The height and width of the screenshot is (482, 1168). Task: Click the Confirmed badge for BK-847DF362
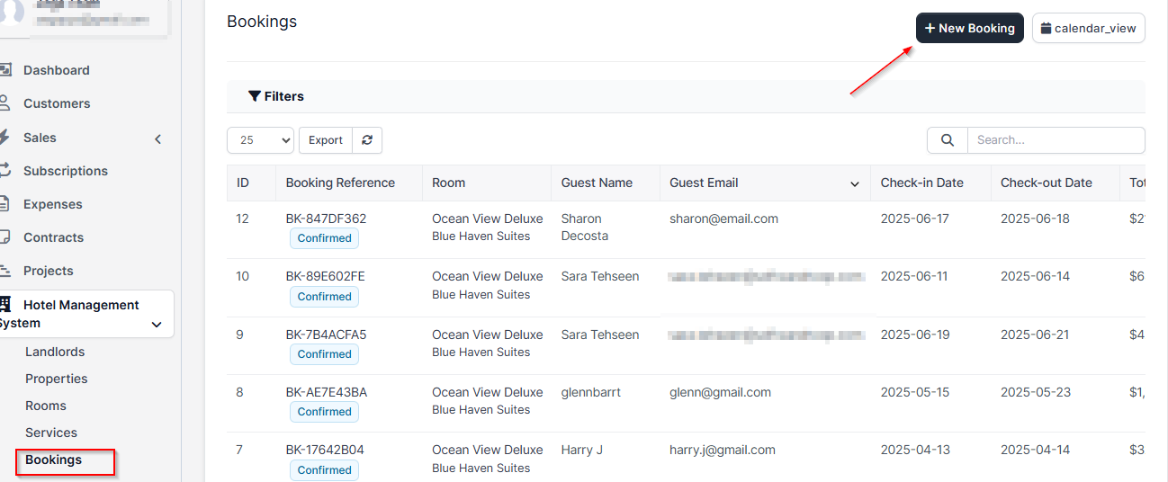click(324, 238)
